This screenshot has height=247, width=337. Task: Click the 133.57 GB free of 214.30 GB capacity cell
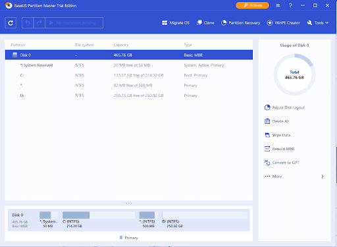point(138,75)
